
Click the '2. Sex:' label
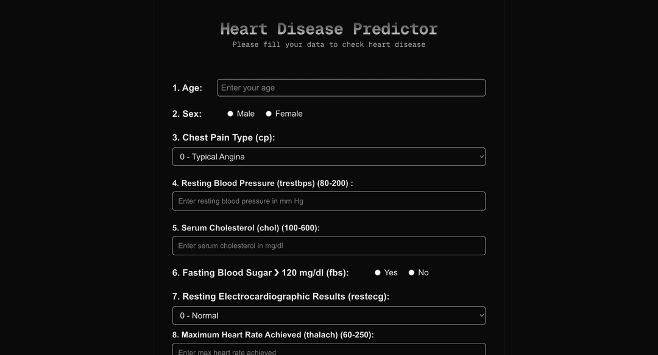186,113
